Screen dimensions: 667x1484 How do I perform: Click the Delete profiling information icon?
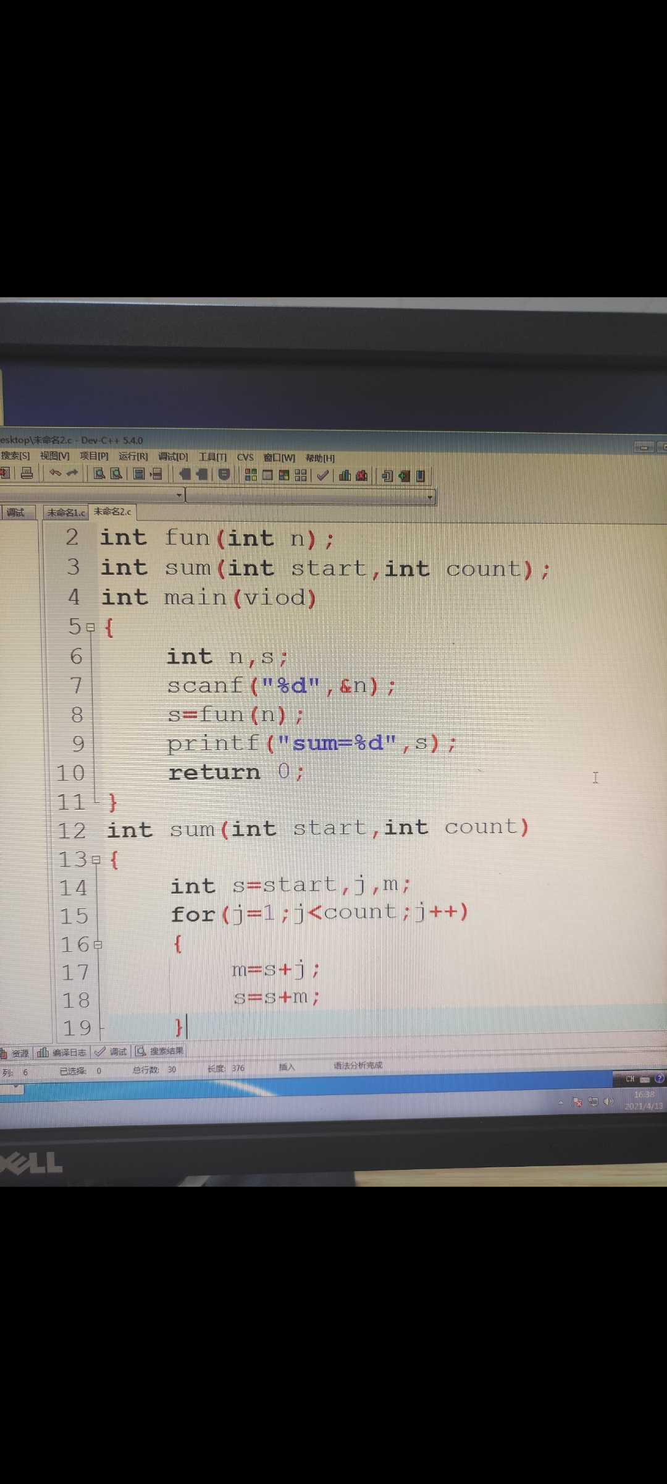point(362,475)
